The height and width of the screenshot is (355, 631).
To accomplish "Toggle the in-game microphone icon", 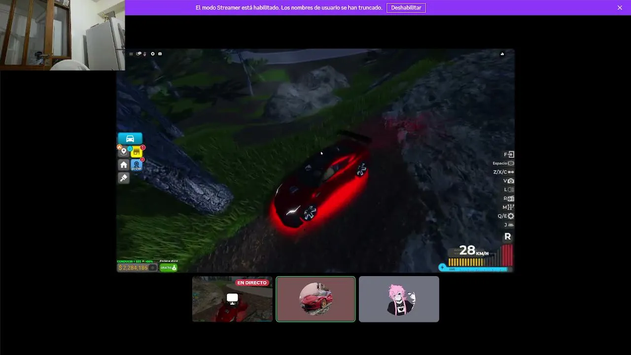I will click(x=145, y=54).
